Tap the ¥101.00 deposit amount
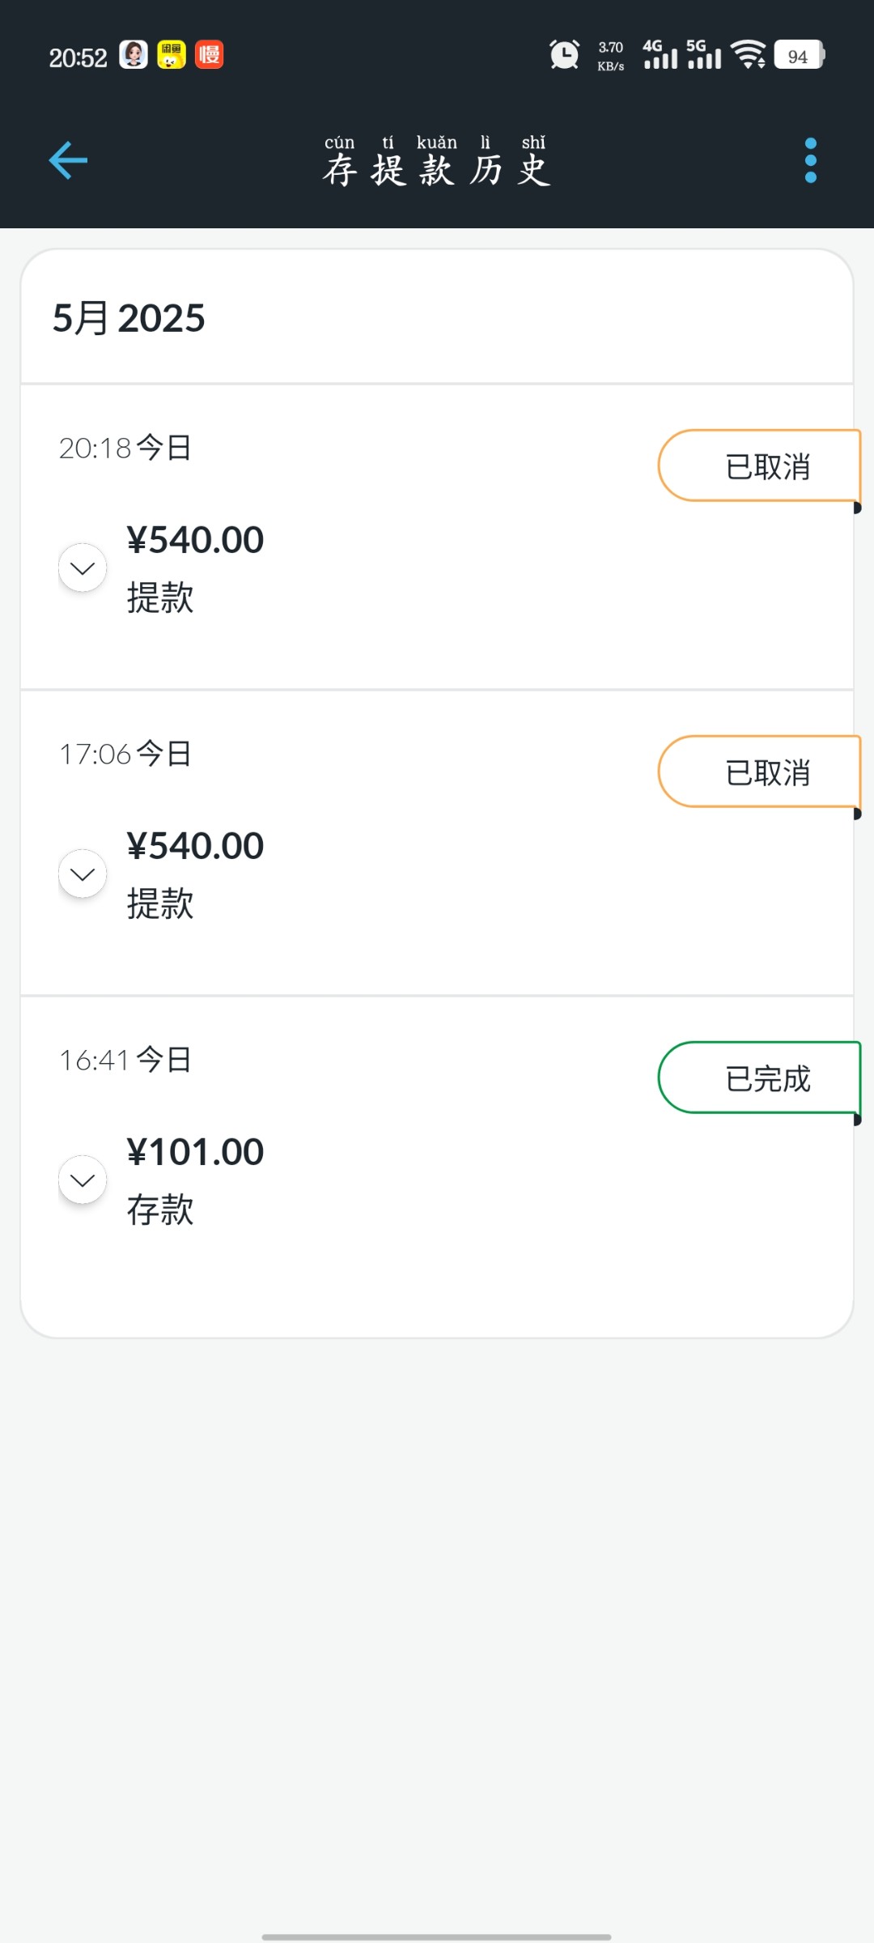Screen dimensions: 874x1943 point(195,1152)
